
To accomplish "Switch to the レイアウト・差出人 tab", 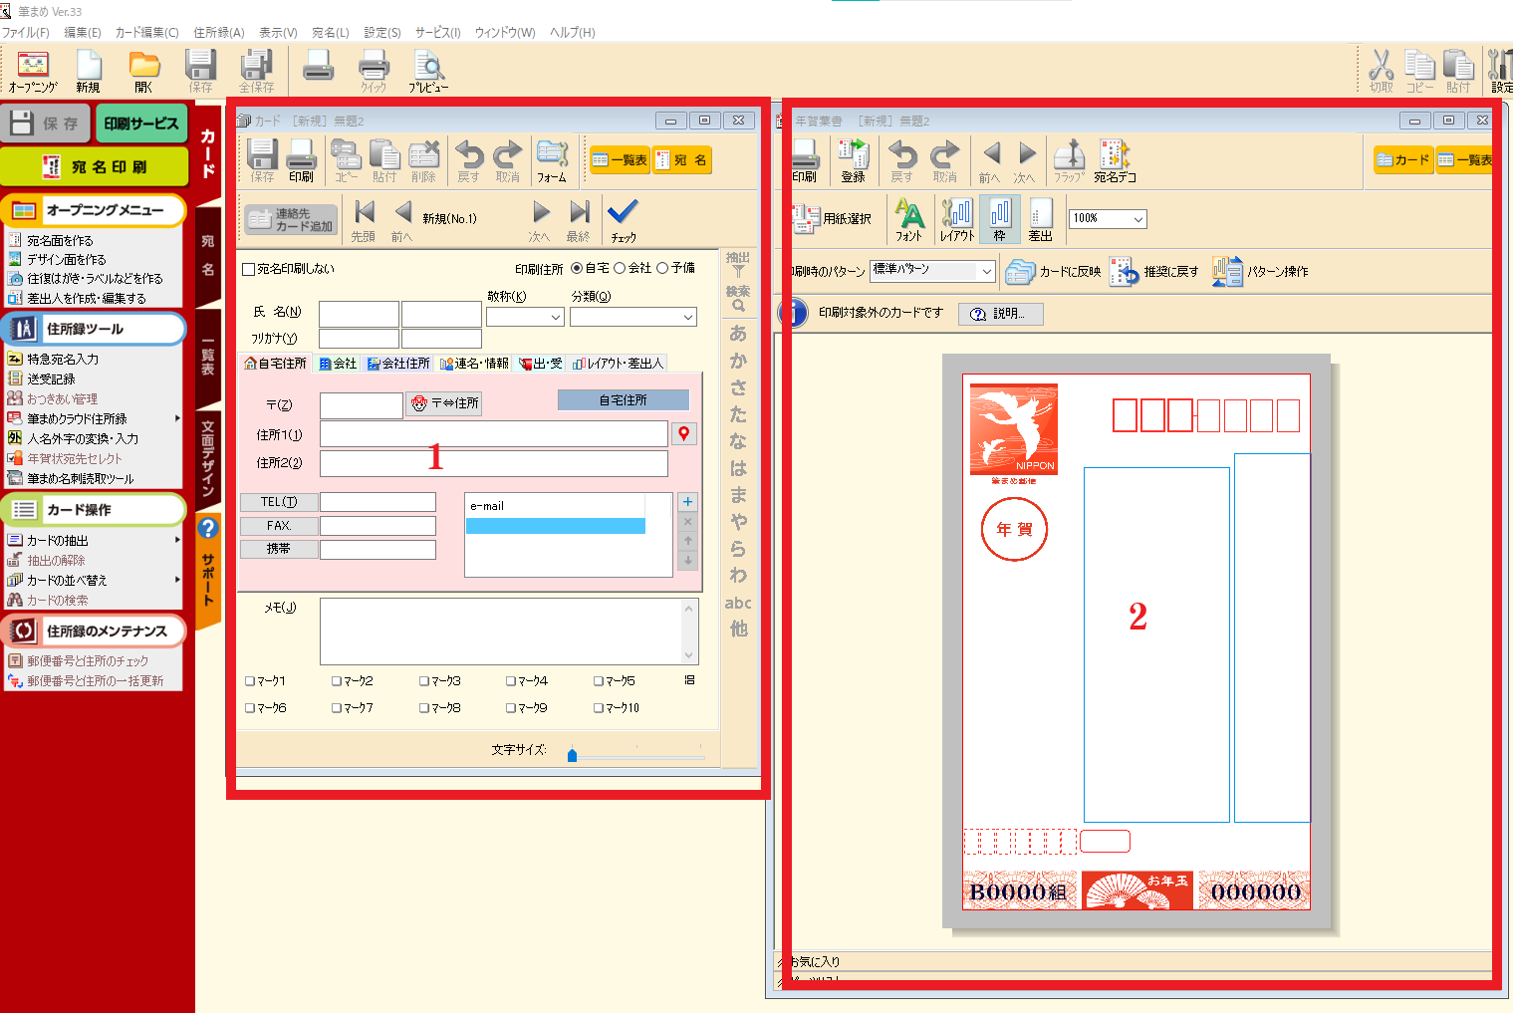I will point(618,364).
